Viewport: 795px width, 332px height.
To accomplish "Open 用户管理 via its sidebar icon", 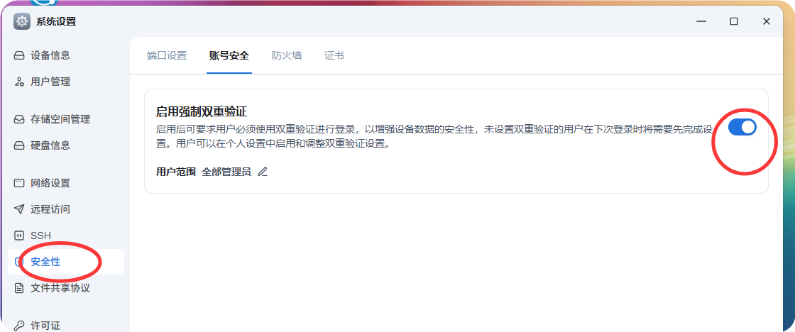I will pos(20,82).
